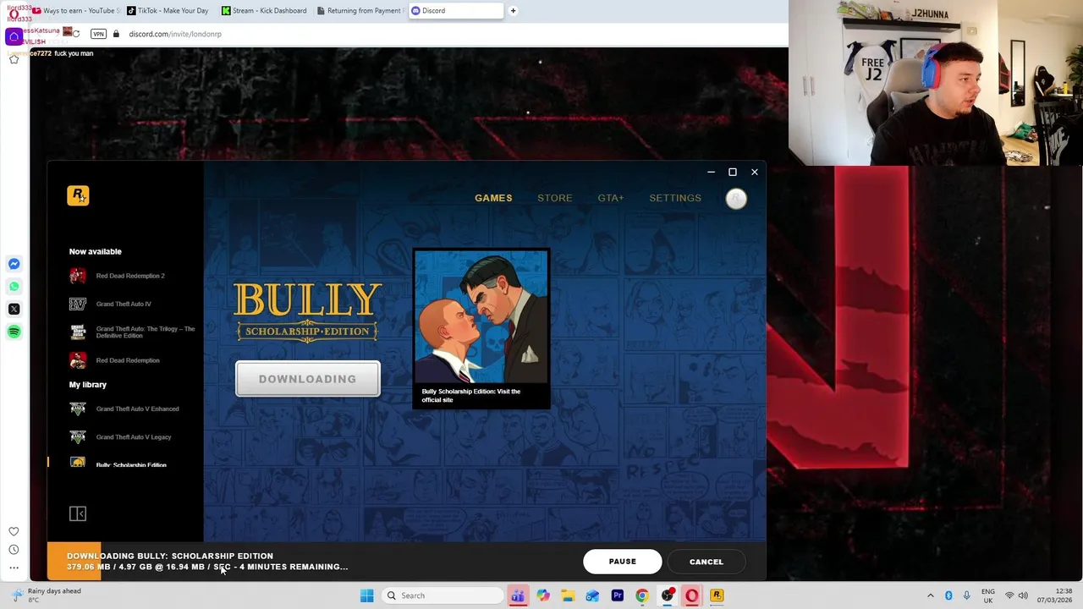Show hidden system tray icons
1083x609 pixels.
point(931,595)
